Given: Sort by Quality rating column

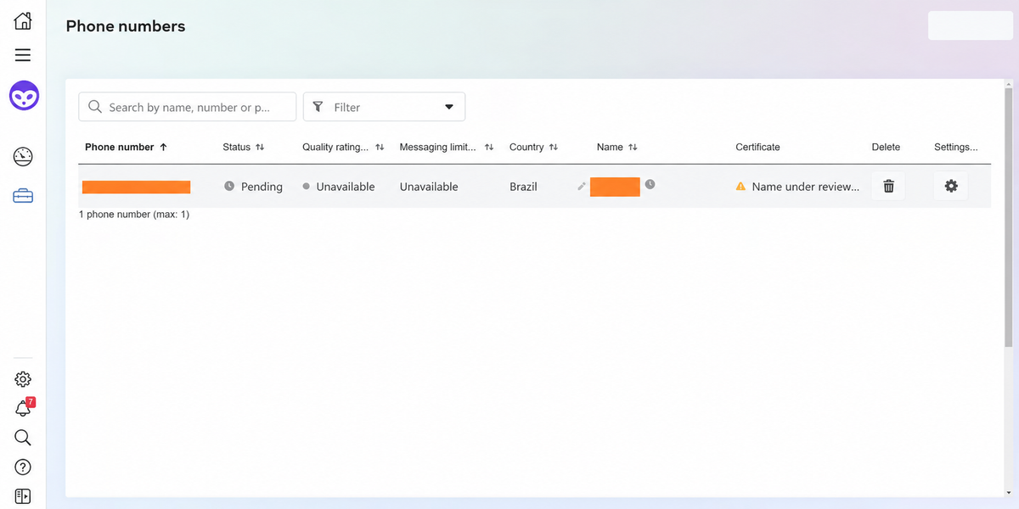Looking at the screenshot, I should point(343,147).
